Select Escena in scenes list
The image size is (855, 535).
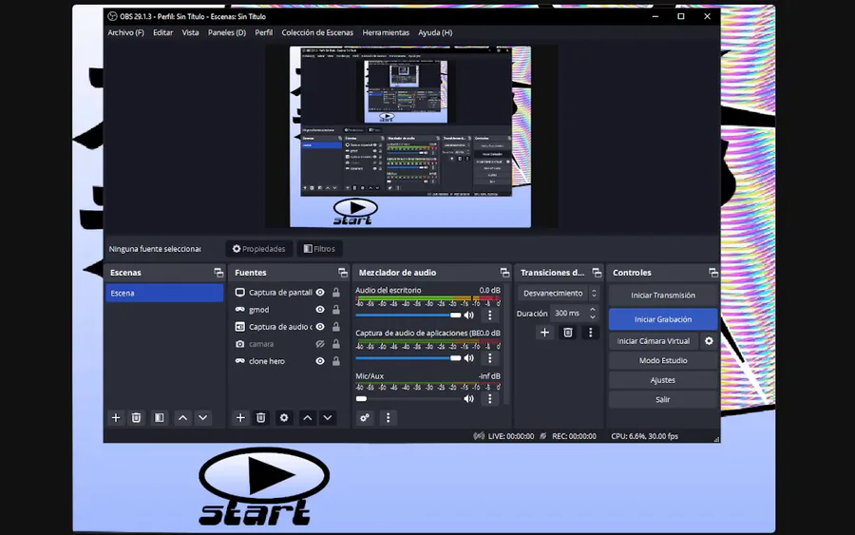[164, 293]
